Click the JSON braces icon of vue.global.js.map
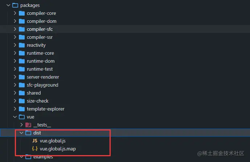 point(35,149)
